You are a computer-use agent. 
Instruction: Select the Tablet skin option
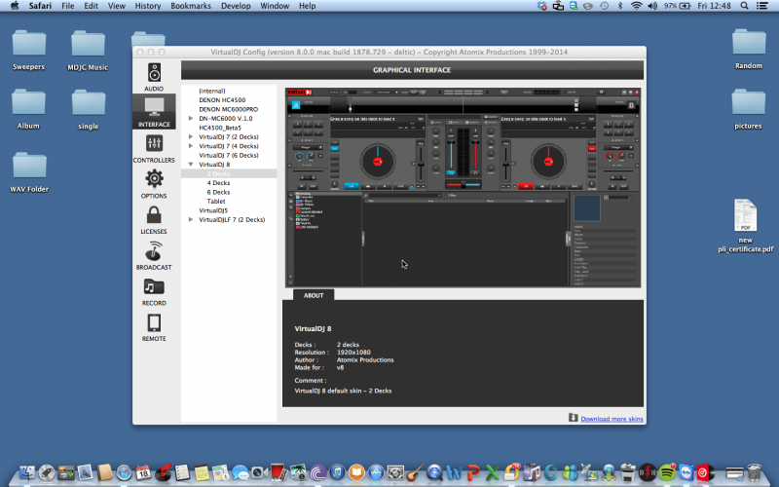tap(215, 201)
